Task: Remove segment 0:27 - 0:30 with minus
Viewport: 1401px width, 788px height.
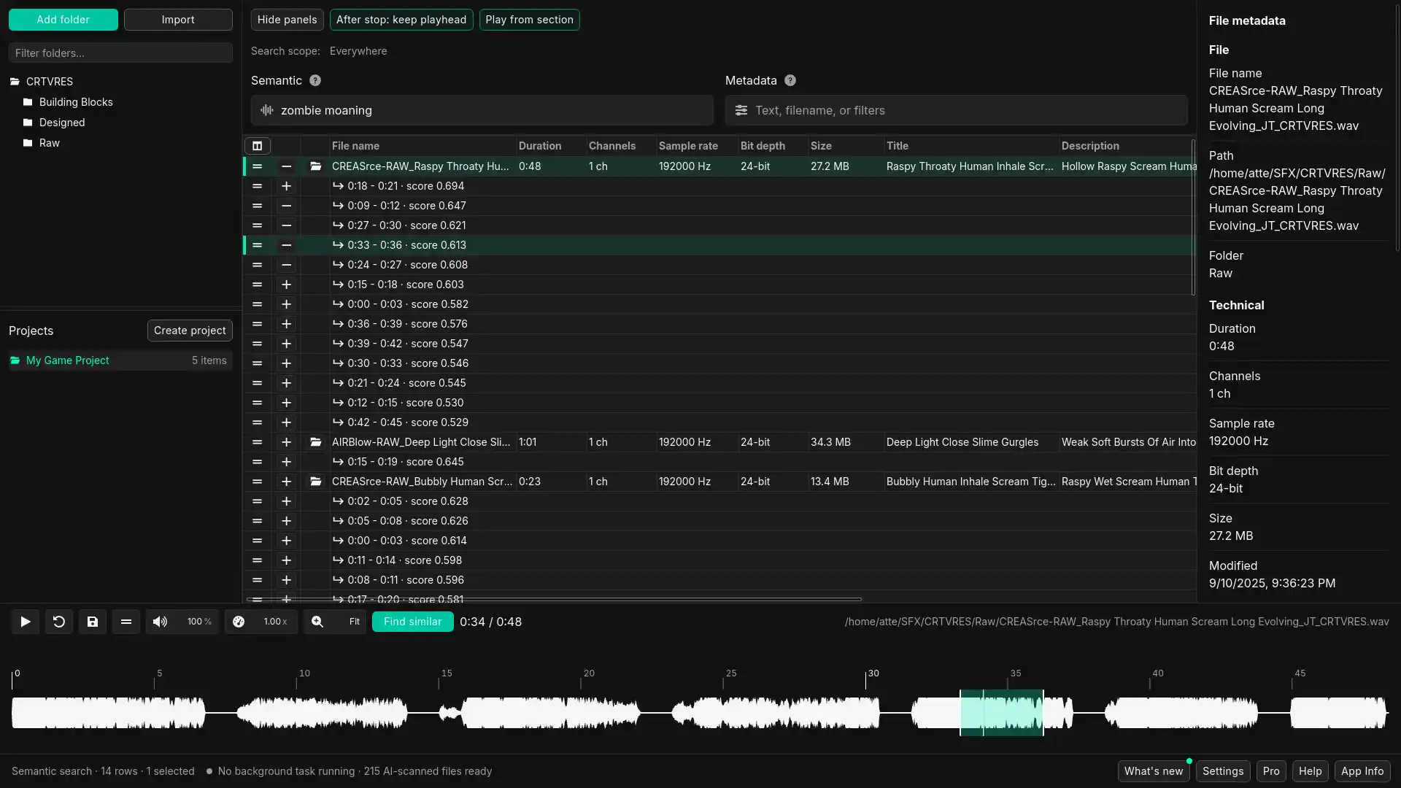Action: [287, 225]
